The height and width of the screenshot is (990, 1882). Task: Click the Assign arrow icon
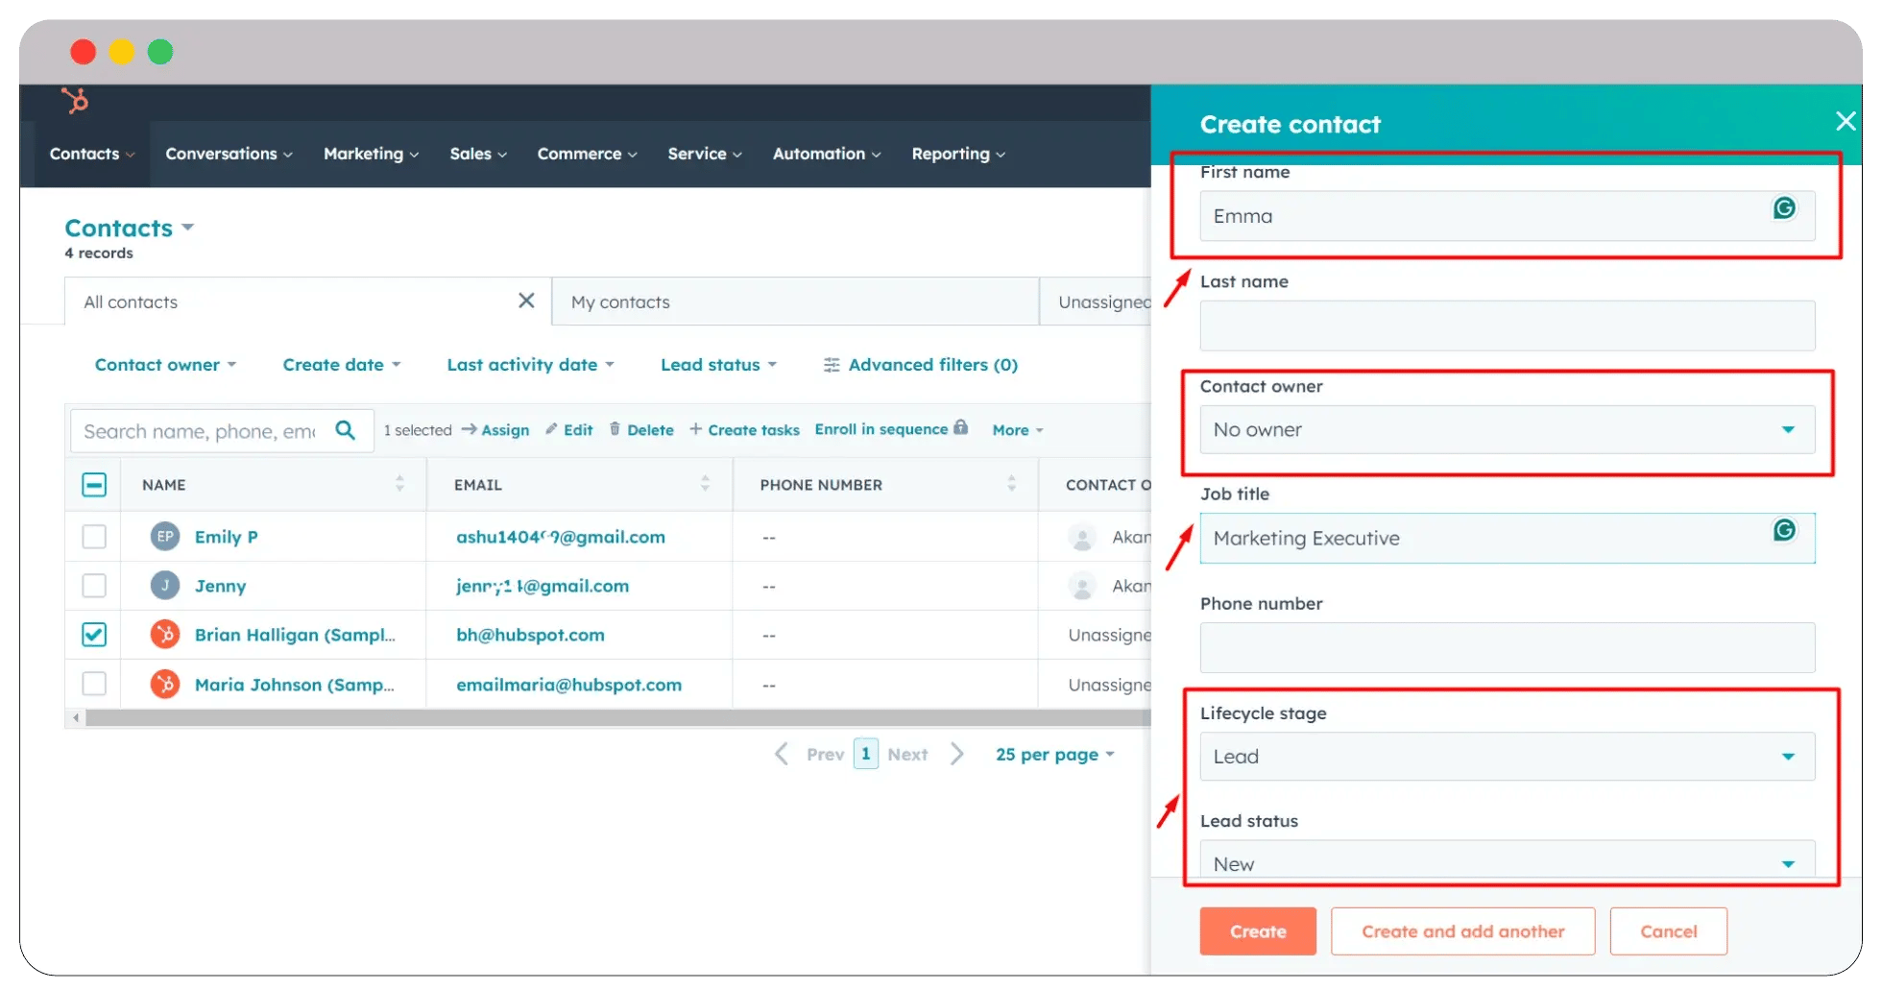(x=471, y=429)
